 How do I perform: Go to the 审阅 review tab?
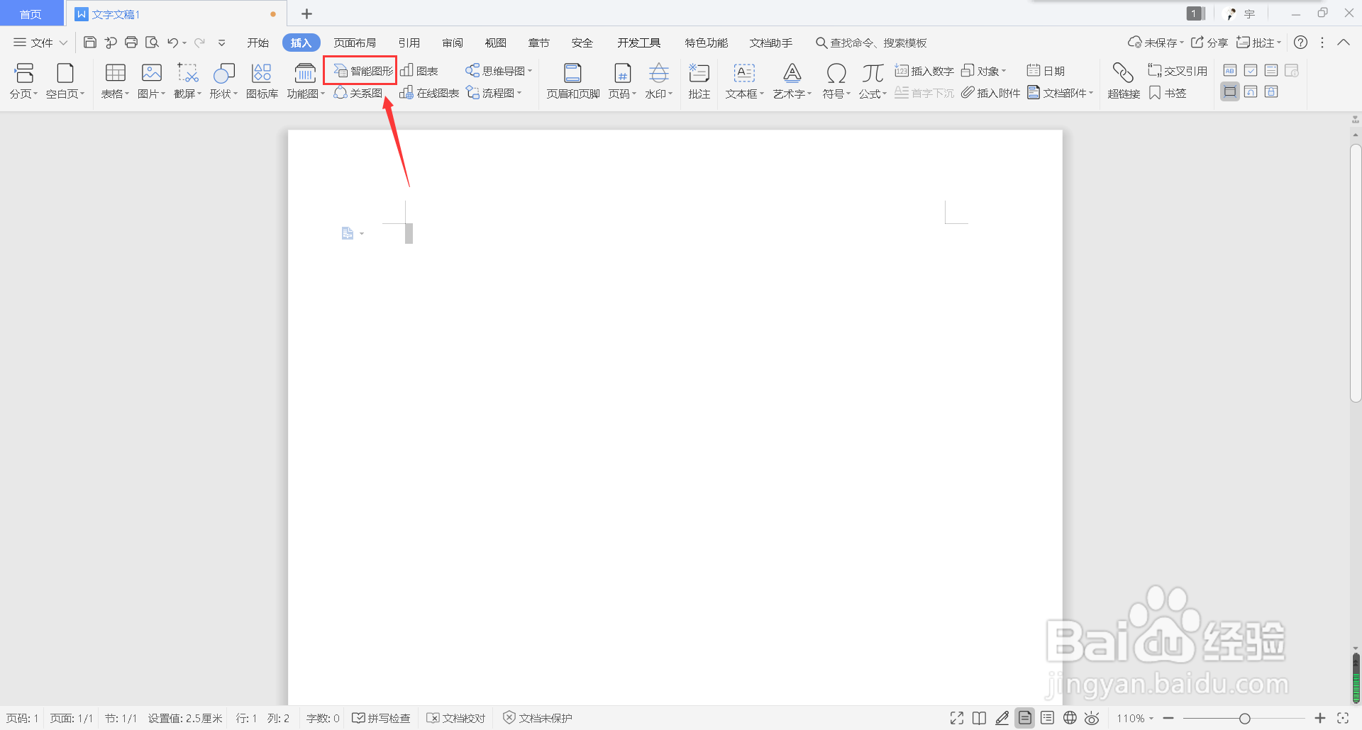[x=453, y=43]
